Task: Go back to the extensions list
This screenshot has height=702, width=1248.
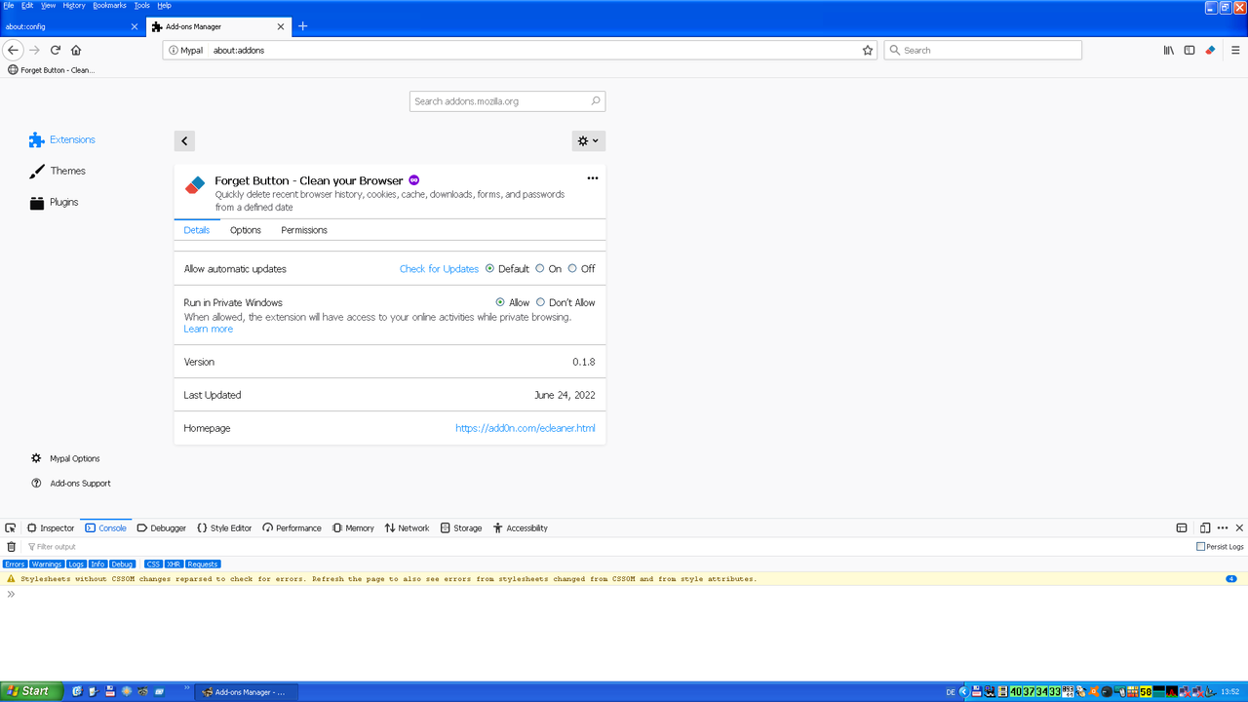Action: pos(184,140)
